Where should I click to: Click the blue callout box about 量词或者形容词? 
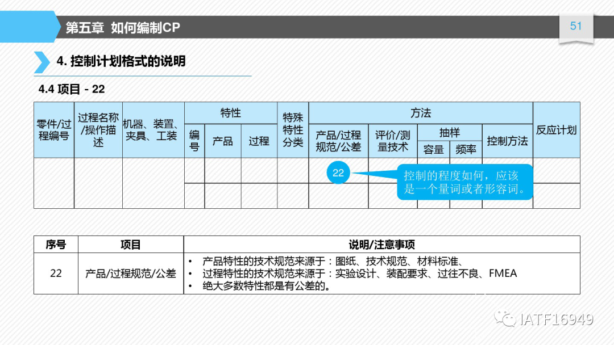point(465,182)
